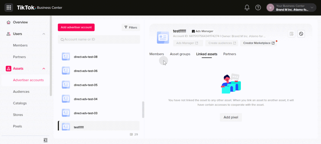Click Add advertiser account button

(x=76, y=28)
